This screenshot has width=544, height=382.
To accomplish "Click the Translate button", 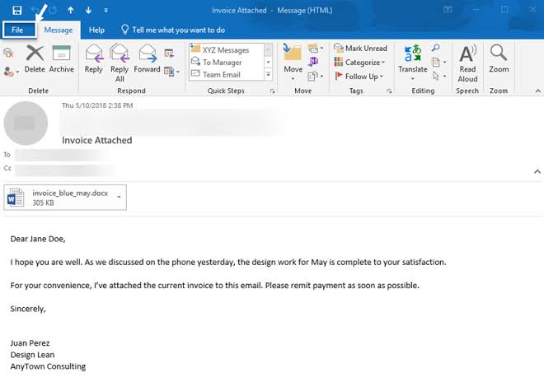I will click(412, 63).
